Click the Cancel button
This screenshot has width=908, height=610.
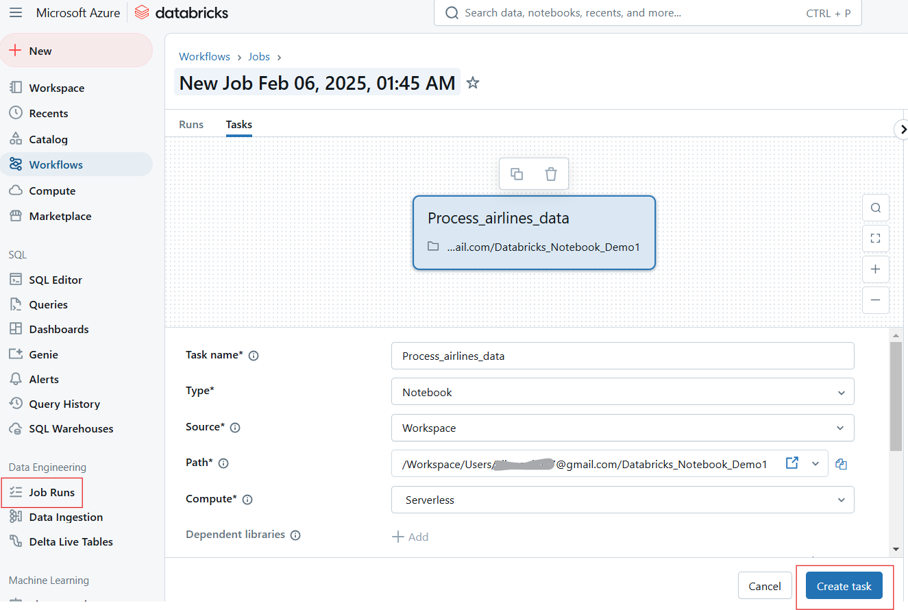pos(765,586)
